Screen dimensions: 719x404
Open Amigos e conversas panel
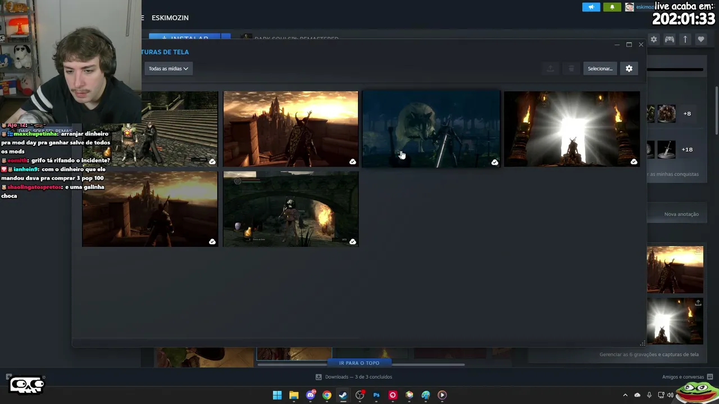click(687, 377)
